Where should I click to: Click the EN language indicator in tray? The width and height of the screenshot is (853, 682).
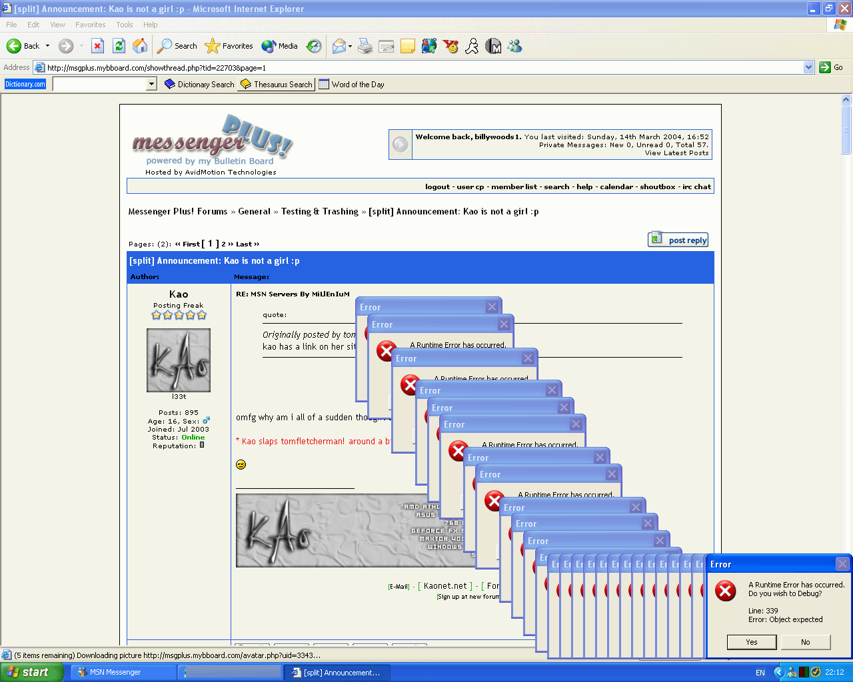760,673
